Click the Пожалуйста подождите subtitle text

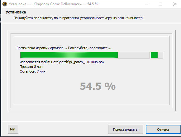coord(78,18)
